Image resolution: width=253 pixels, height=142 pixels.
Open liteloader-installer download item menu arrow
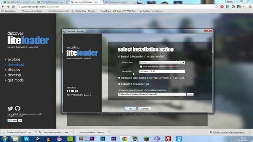(x=72, y=132)
